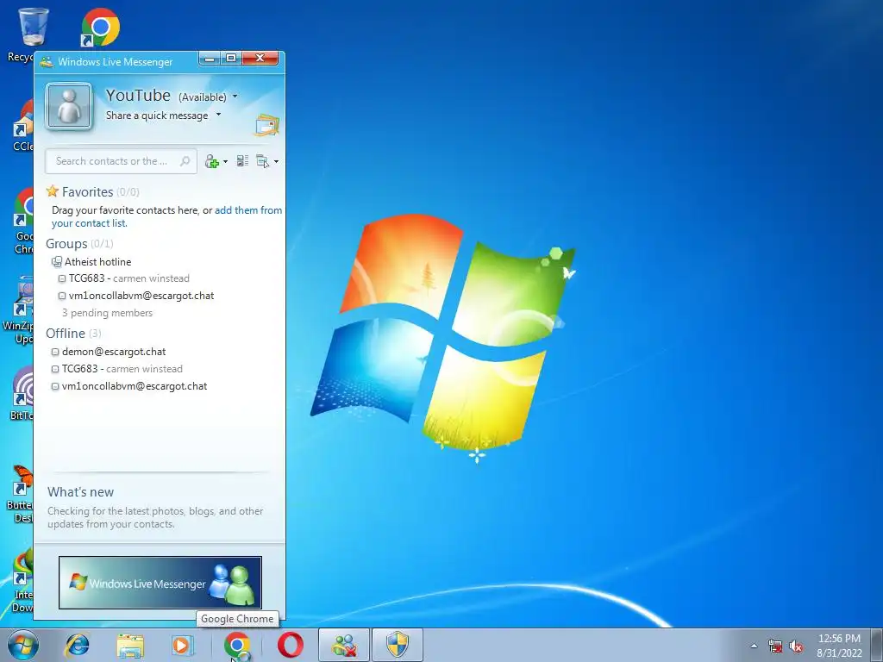The image size is (883, 662).
Task: Open the Available status dropdown arrow
Action: tap(235, 97)
